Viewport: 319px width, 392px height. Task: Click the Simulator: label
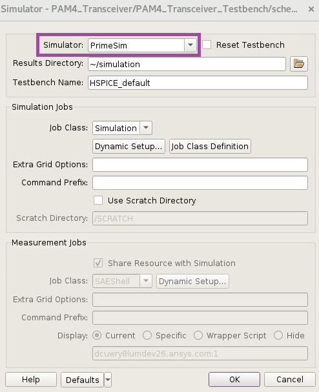point(63,45)
